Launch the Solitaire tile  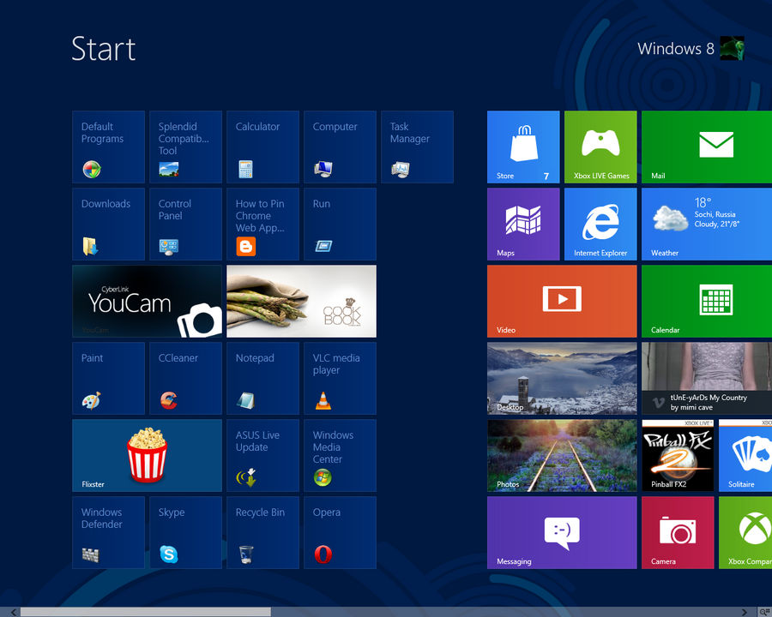click(745, 456)
